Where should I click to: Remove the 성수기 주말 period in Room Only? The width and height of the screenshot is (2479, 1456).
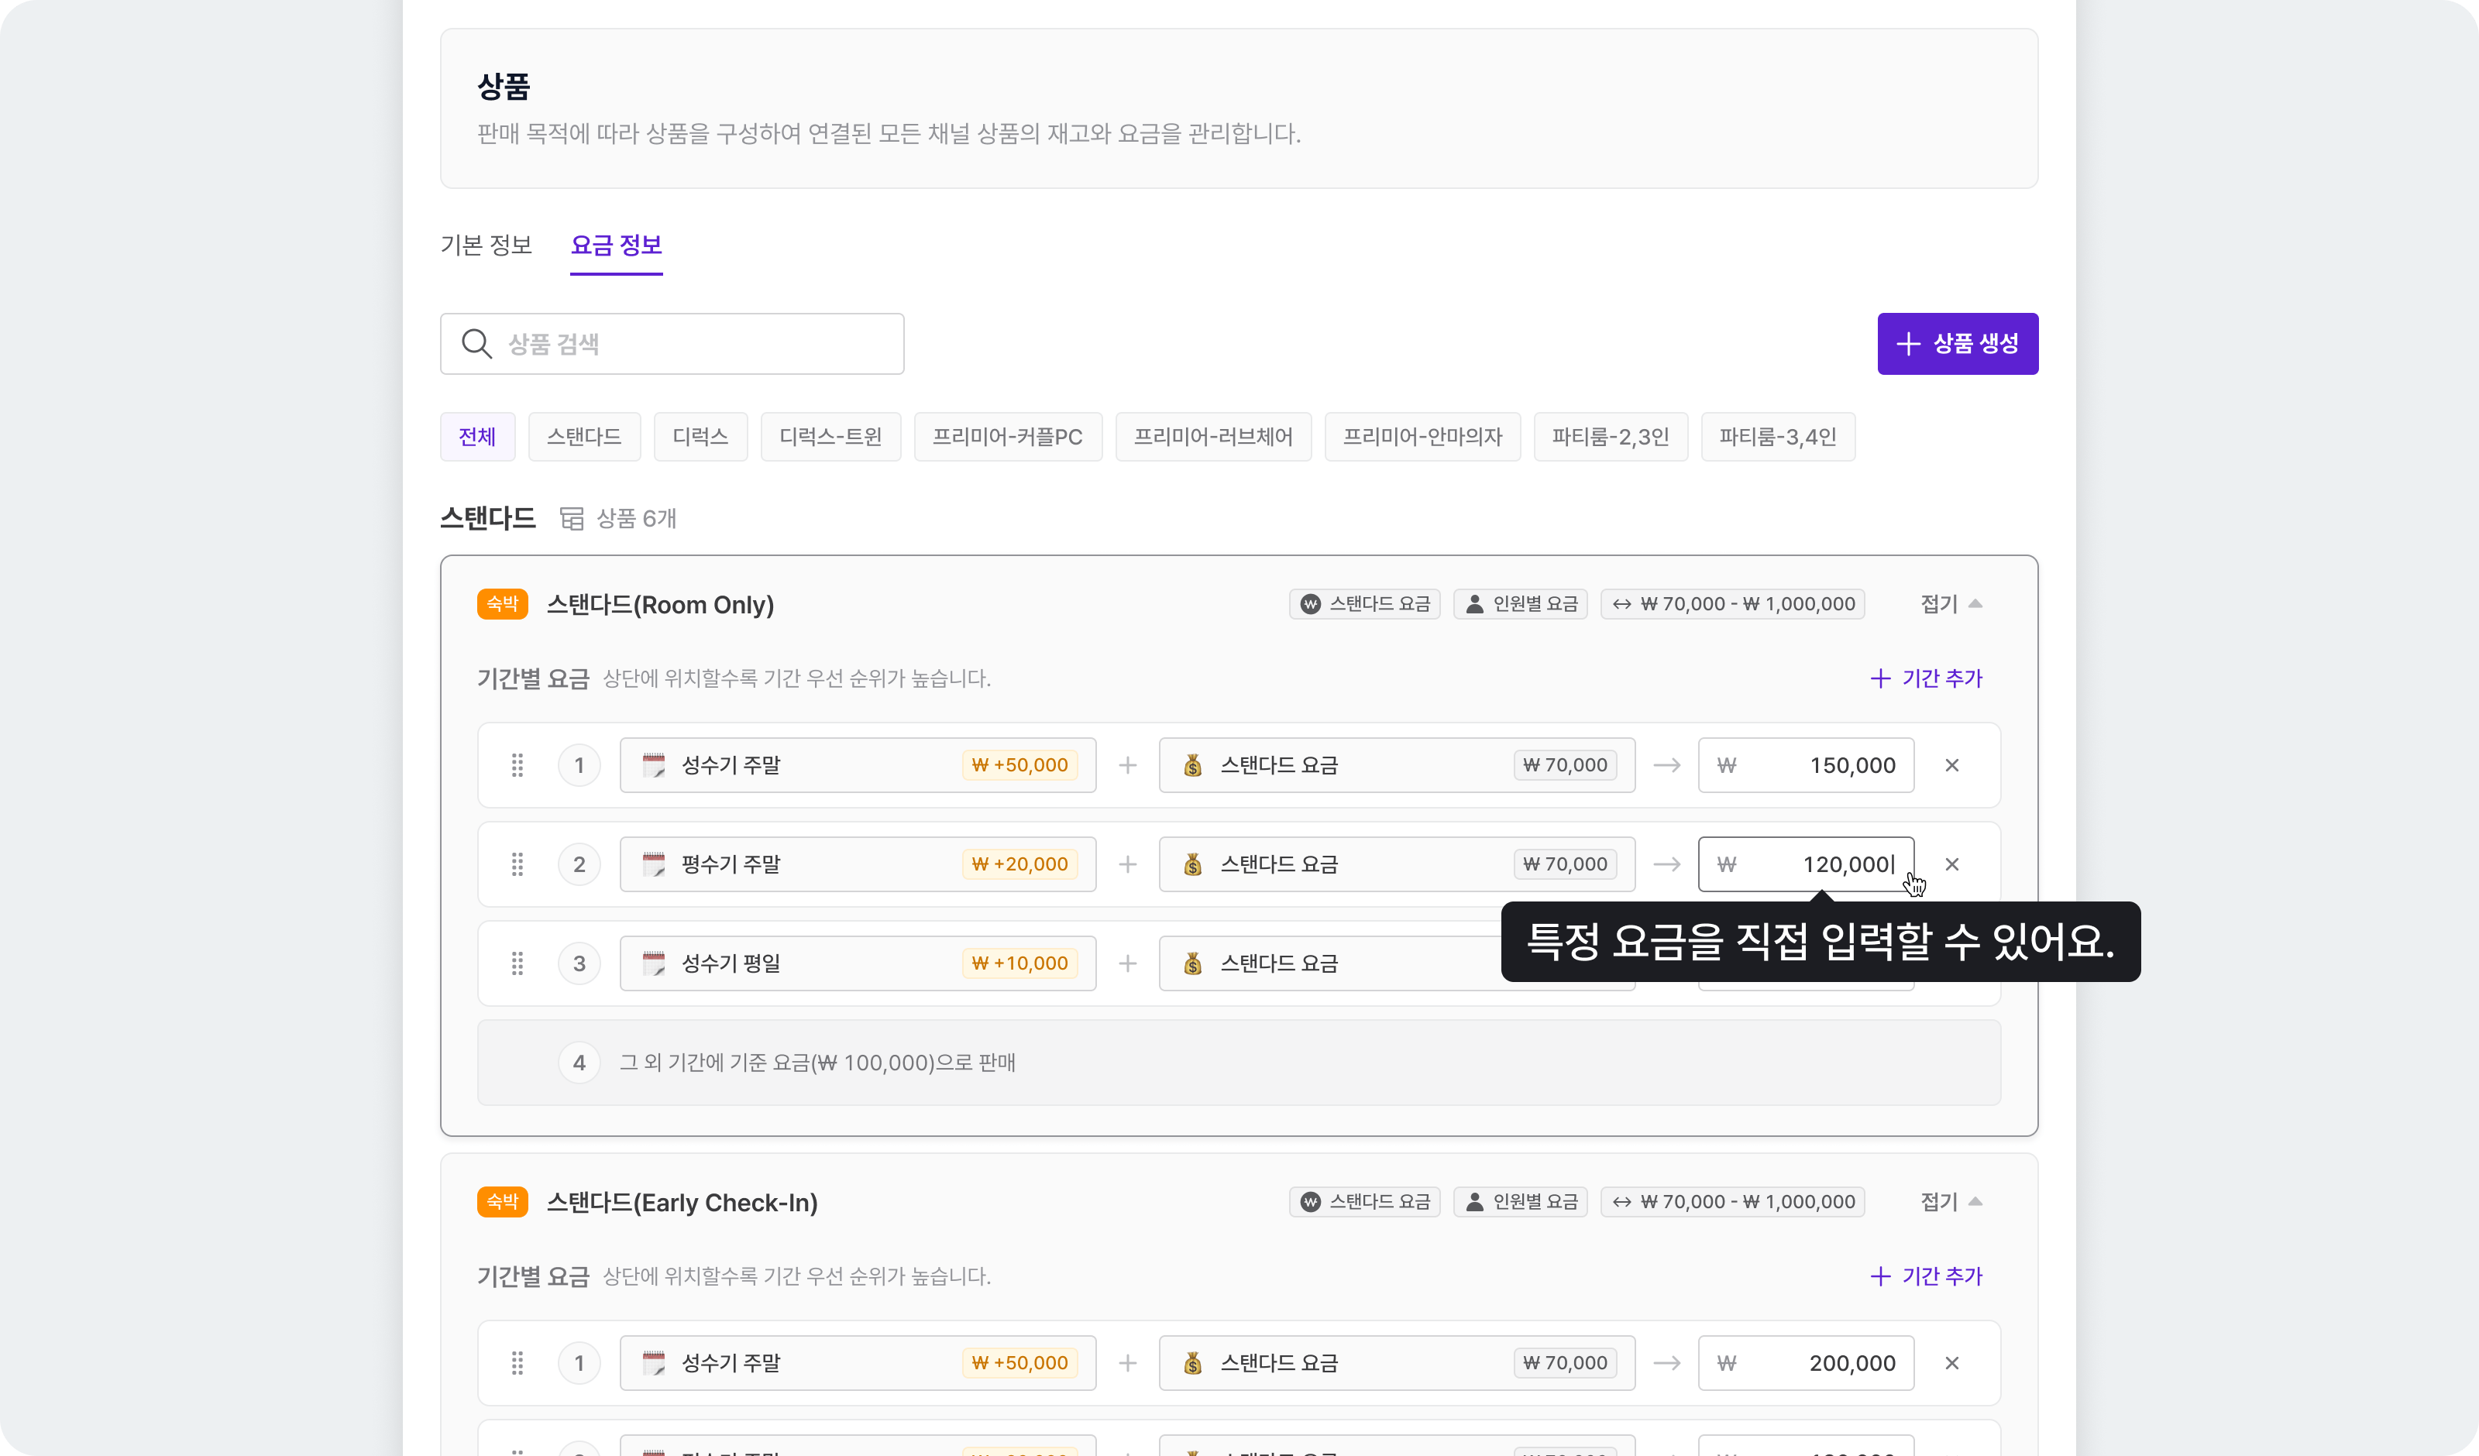(x=1951, y=765)
